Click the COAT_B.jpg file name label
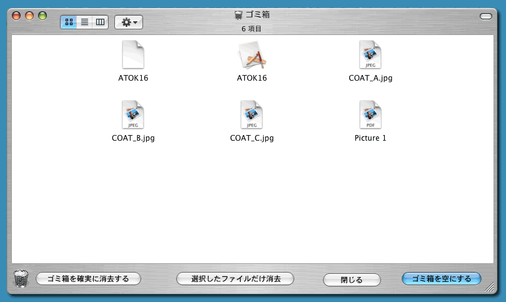Viewport: 506px width, 302px height. (x=133, y=138)
